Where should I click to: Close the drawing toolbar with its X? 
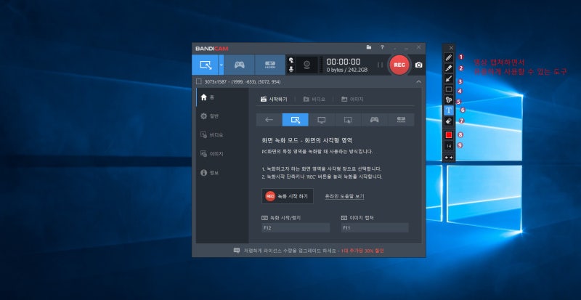click(x=451, y=48)
